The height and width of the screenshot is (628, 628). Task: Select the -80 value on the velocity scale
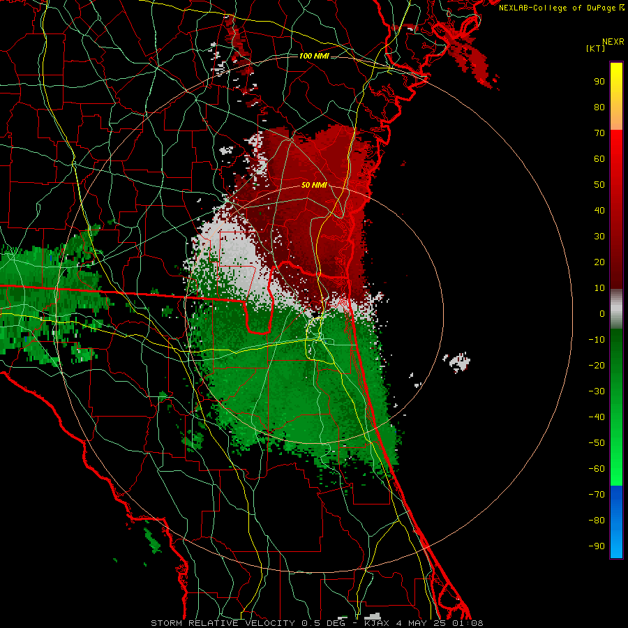597,521
